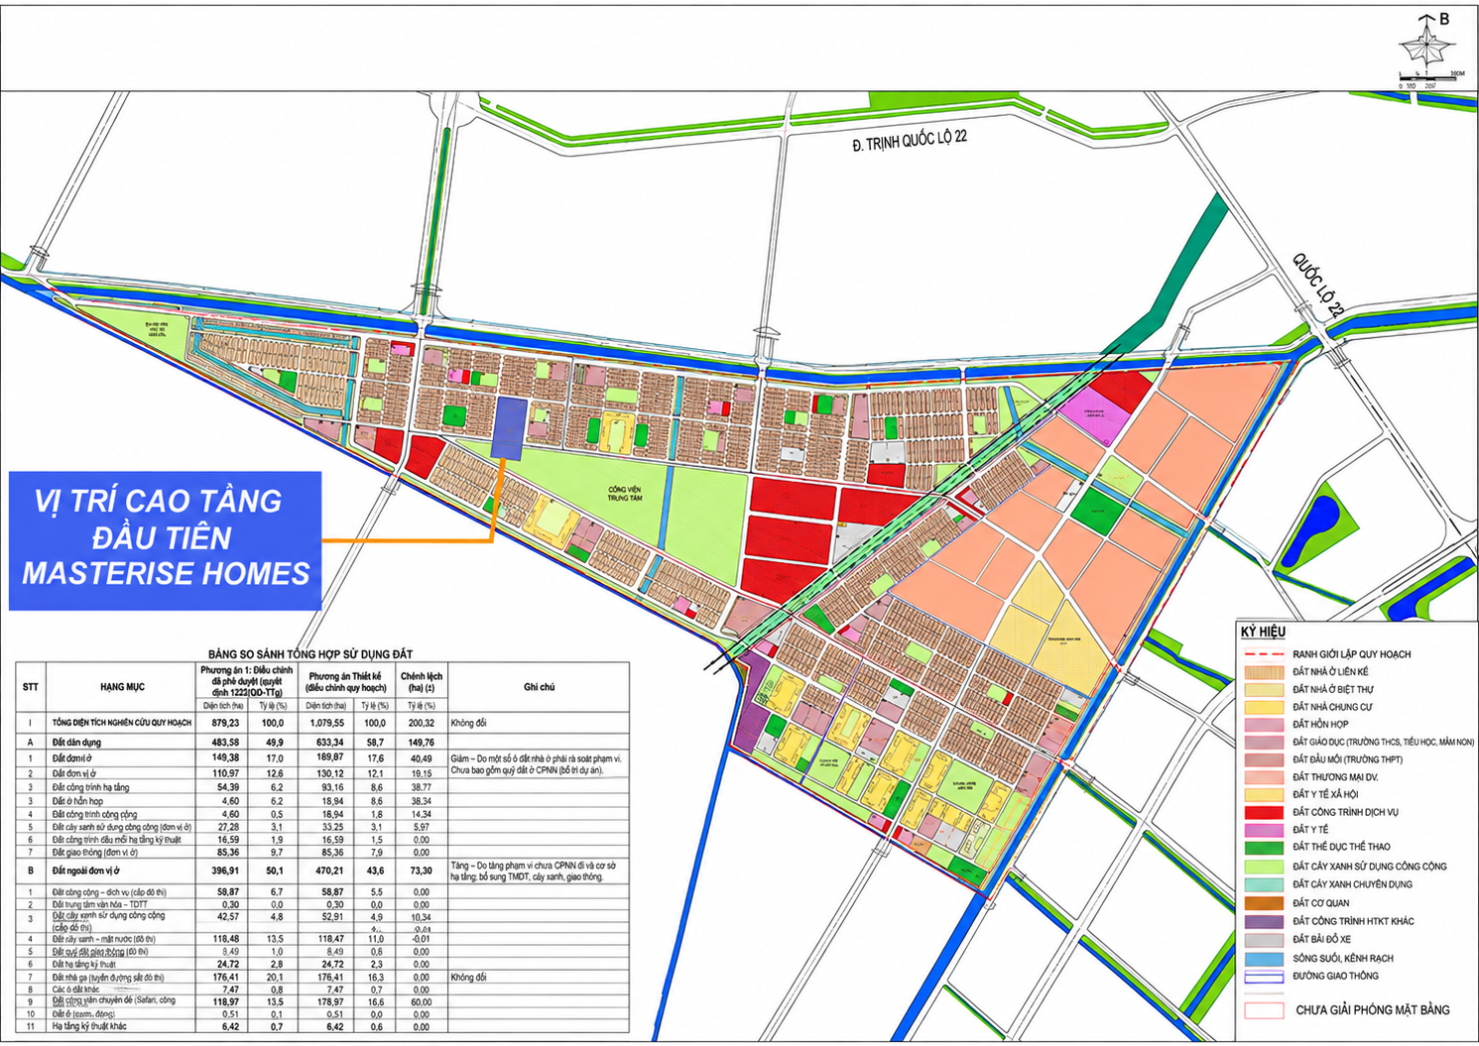
Task: Click the 470,21 area cell
Action: [x=326, y=871]
